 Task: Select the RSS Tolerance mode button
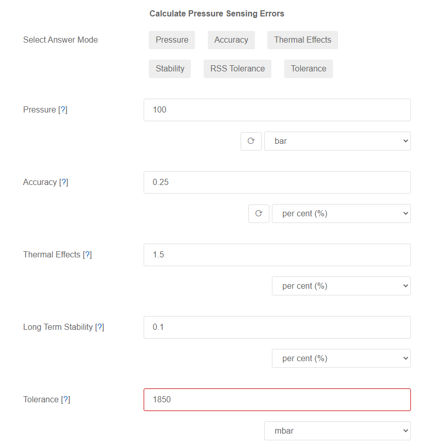237,68
